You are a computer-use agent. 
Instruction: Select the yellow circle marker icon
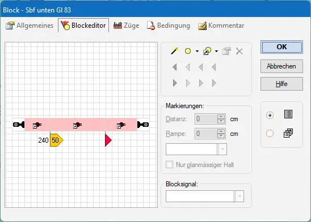188,51
